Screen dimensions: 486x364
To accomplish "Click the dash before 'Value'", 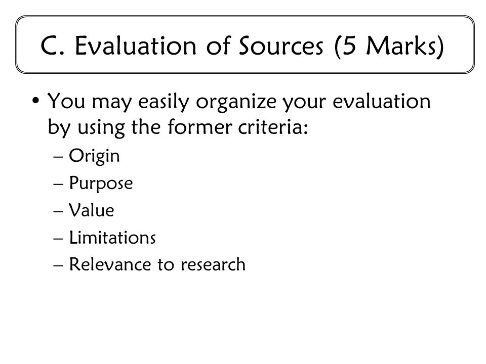I will point(58,211).
